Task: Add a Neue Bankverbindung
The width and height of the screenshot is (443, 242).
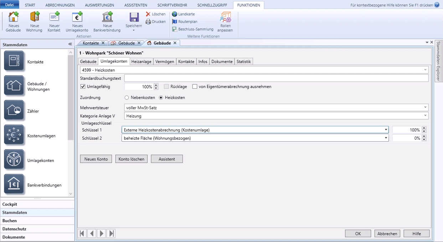Action: click(x=107, y=22)
